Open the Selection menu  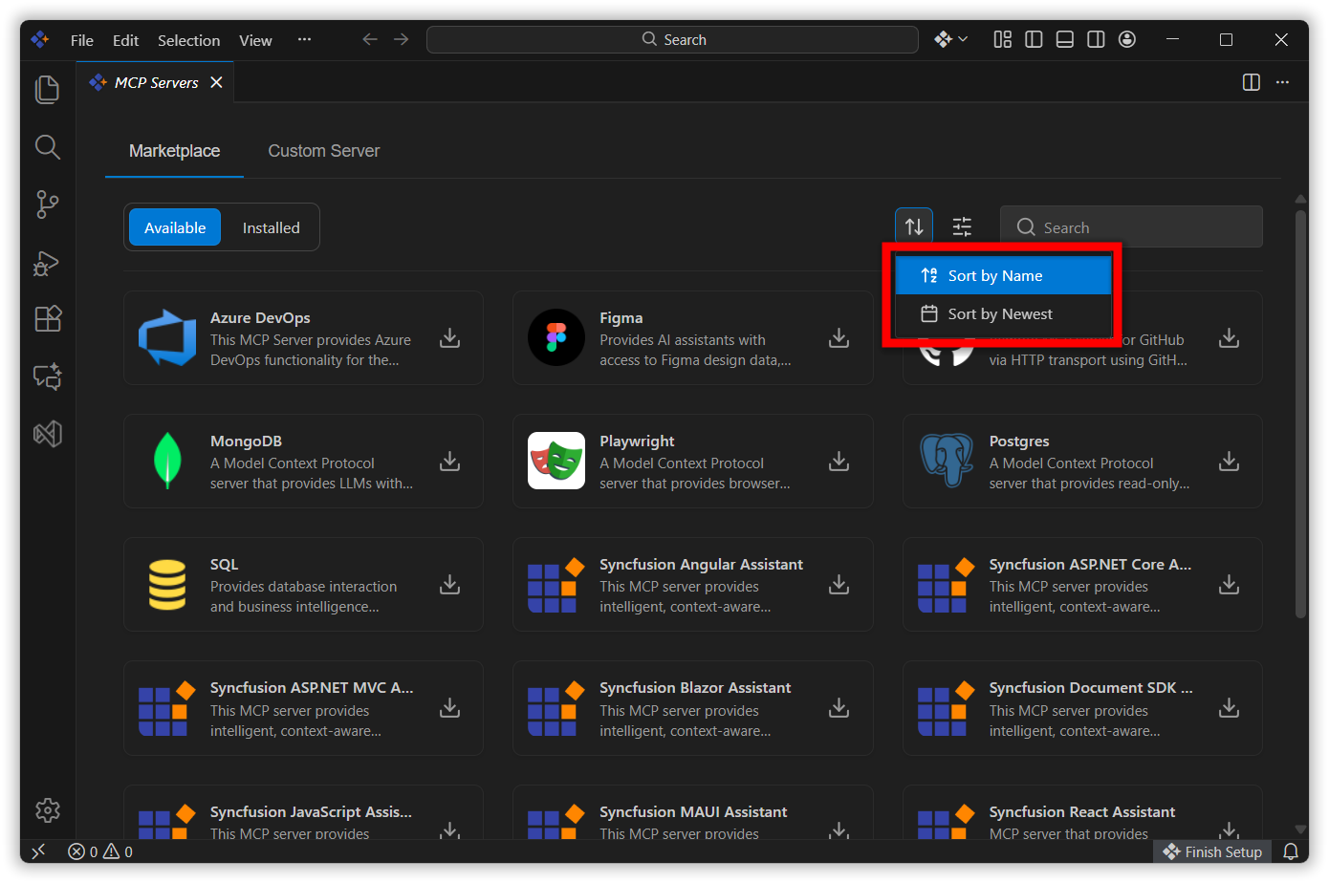click(188, 40)
